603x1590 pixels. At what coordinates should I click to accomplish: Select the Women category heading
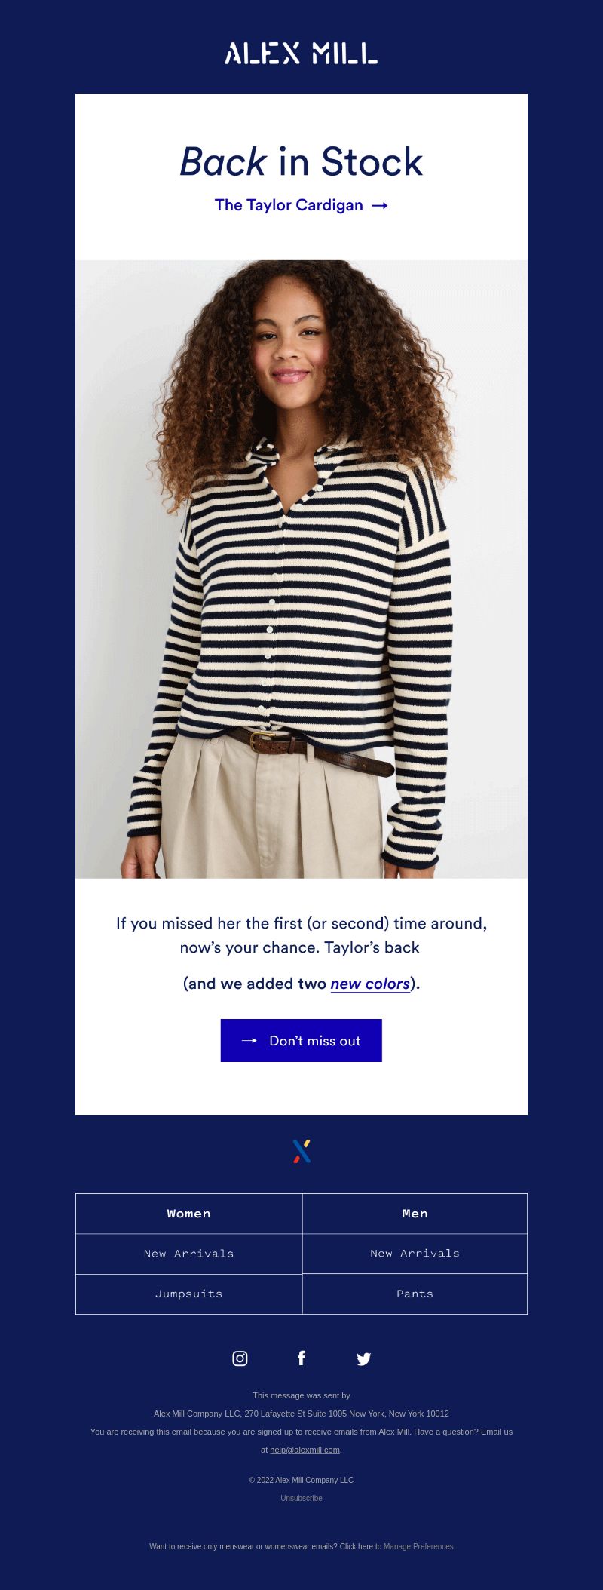pyautogui.click(x=189, y=1214)
